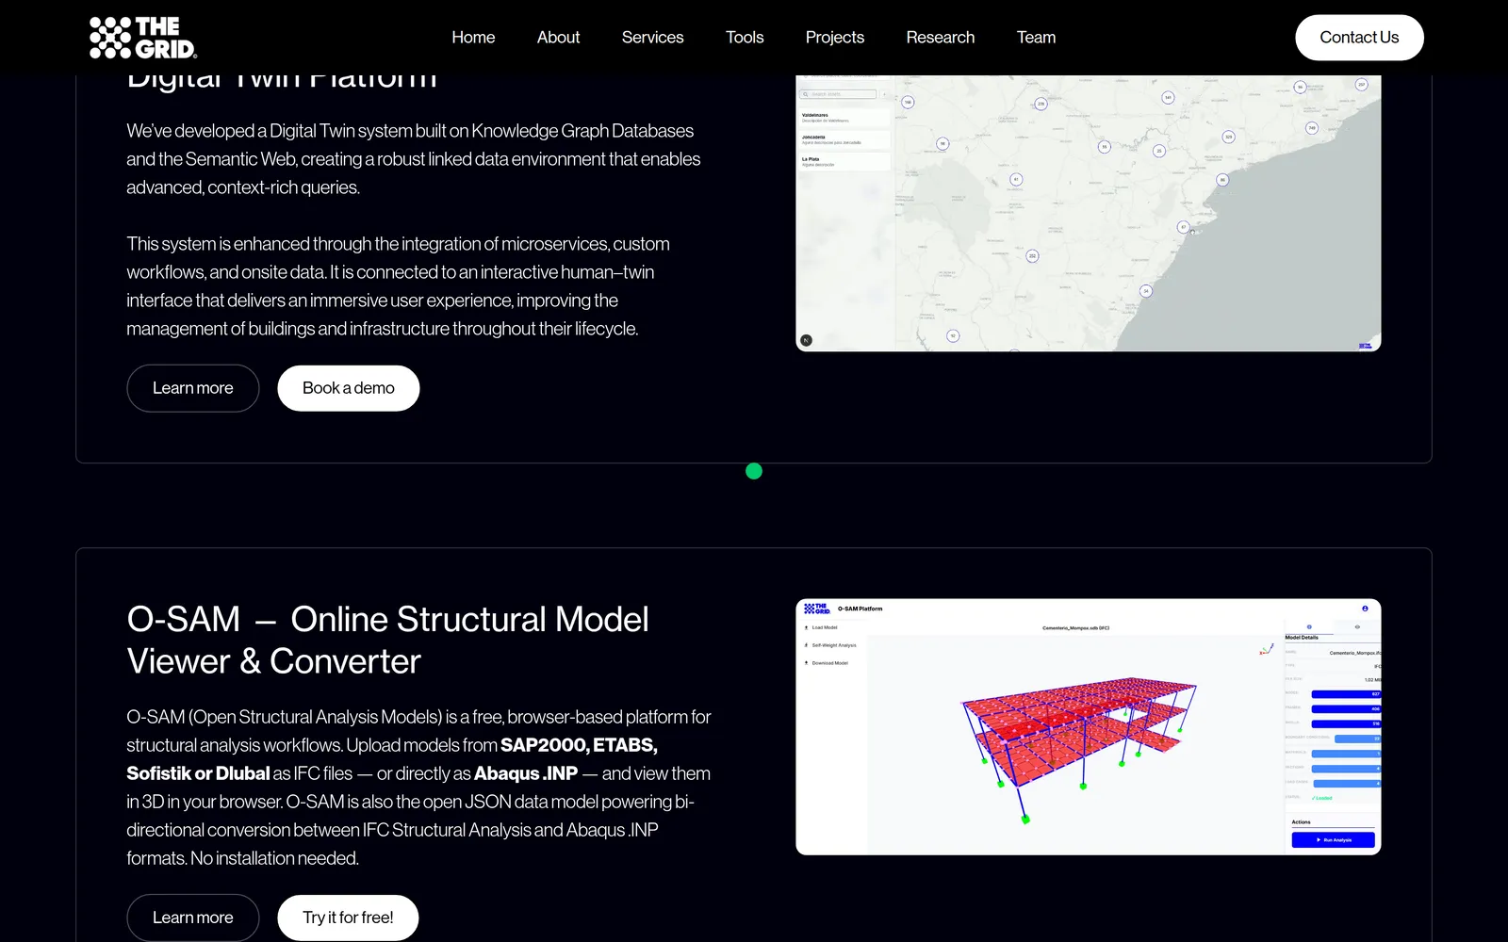Click Learn more under Digital Twin Platform
This screenshot has height=942, width=1508.
pyautogui.click(x=193, y=388)
